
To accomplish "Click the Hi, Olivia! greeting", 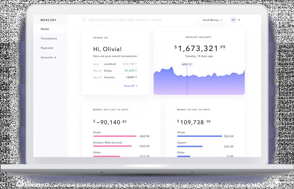I will tap(107, 49).
